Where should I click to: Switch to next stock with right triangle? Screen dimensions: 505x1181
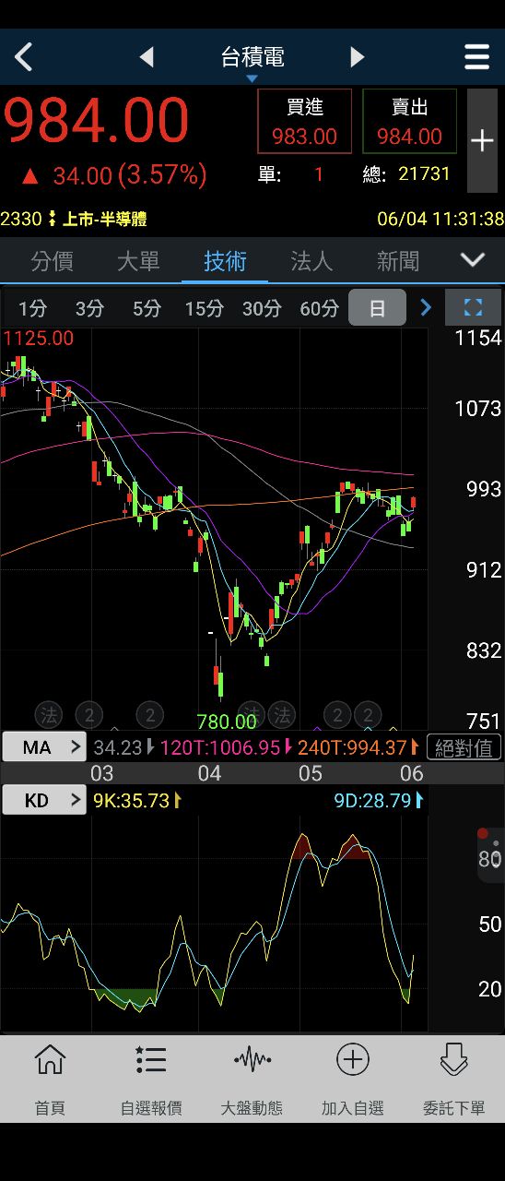tap(357, 57)
